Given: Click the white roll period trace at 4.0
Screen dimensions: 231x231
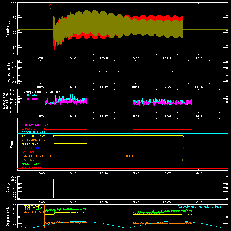Looking at the screenshot, I should coord(122,72).
